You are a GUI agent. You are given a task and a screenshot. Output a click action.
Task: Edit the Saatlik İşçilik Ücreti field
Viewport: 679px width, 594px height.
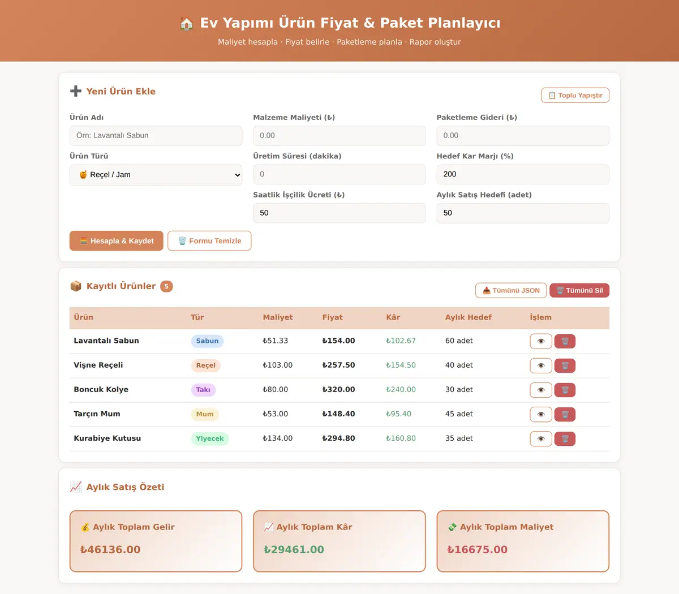point(339,213)
